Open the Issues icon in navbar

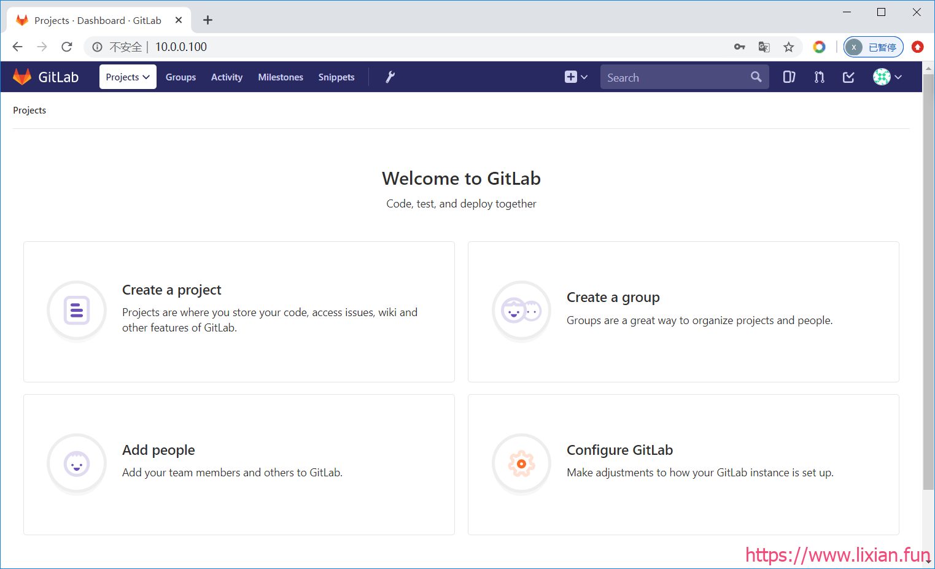pyautogui.click(x=789, y=77)
